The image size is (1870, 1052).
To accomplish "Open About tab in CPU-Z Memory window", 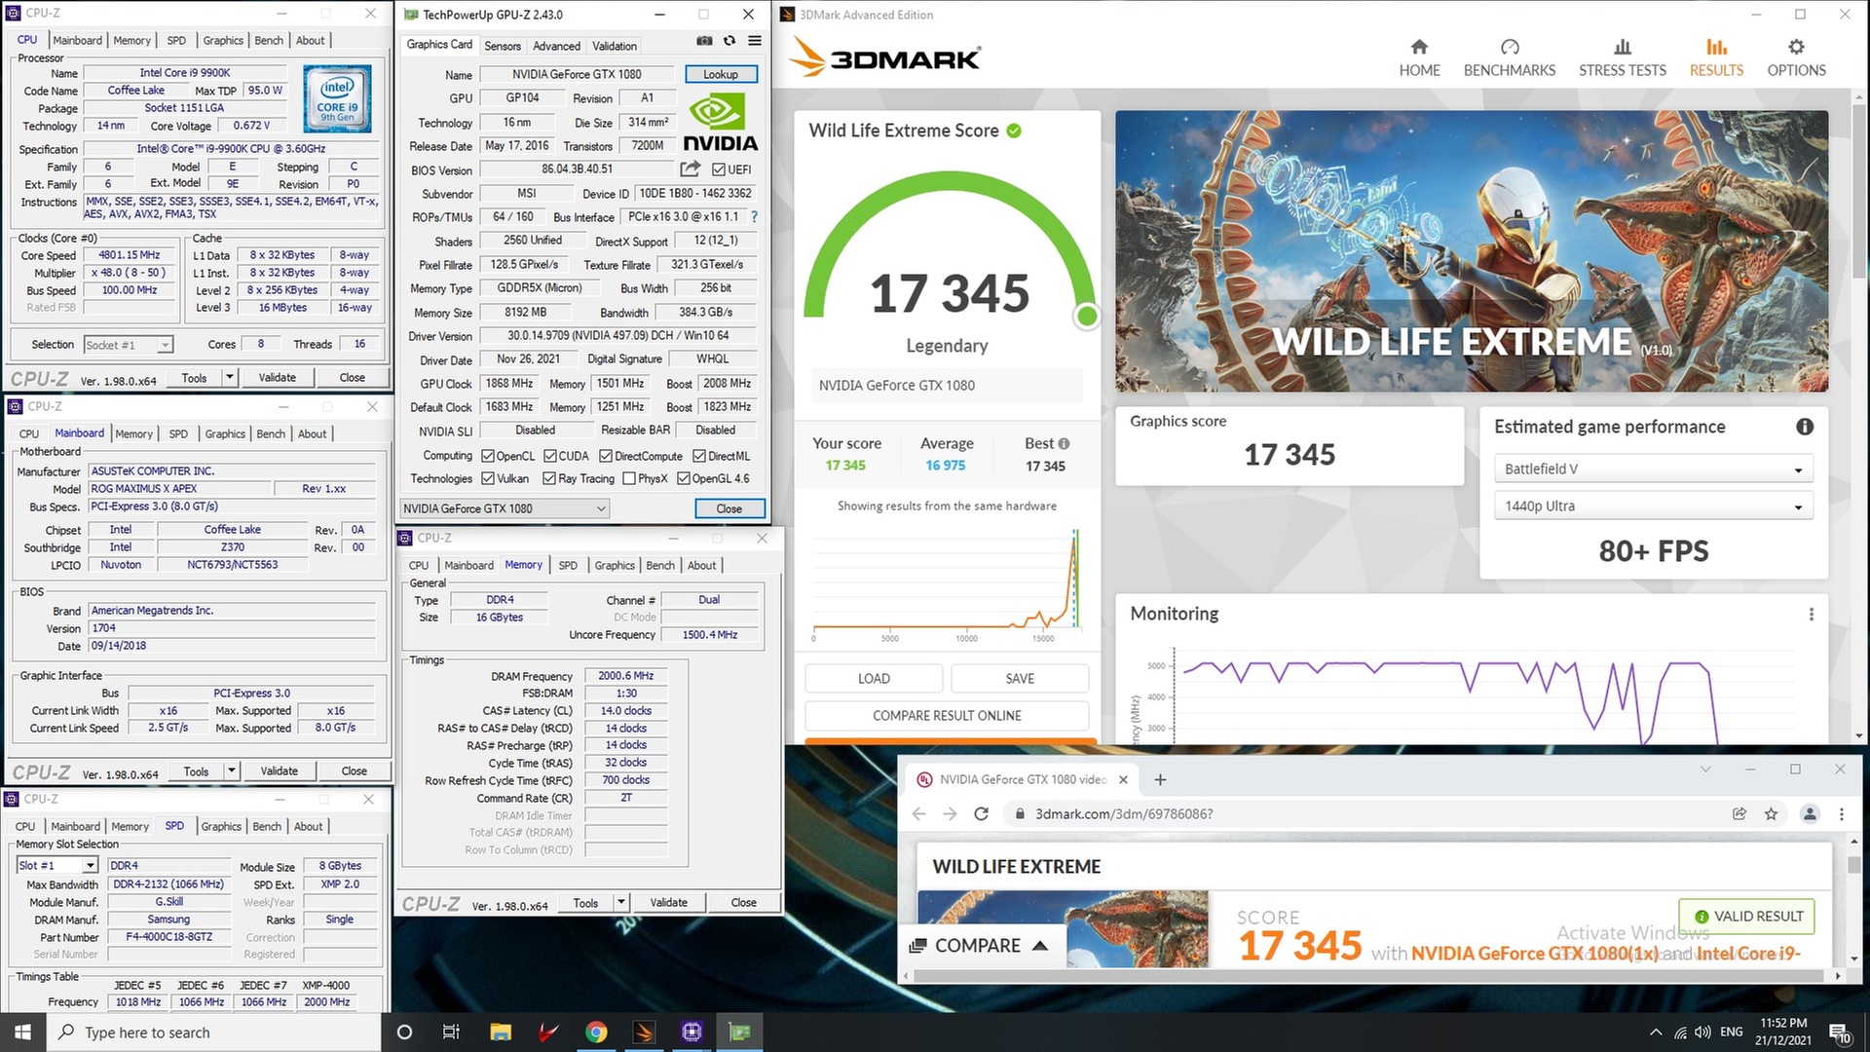I will coord(701,565).
